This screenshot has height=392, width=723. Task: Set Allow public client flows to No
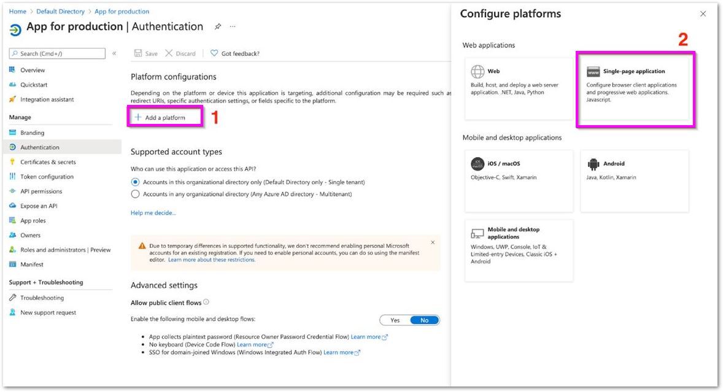tap(424, 320)
